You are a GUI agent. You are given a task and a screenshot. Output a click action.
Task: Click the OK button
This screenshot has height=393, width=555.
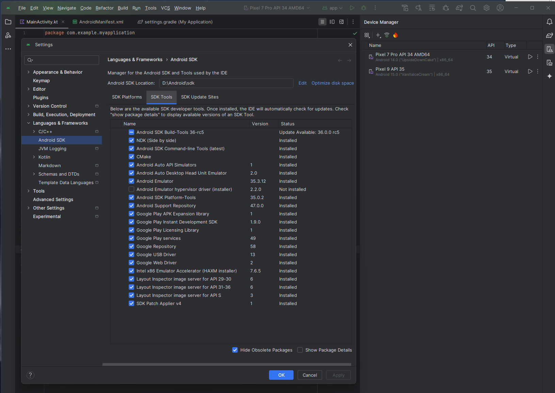point(281,375)
